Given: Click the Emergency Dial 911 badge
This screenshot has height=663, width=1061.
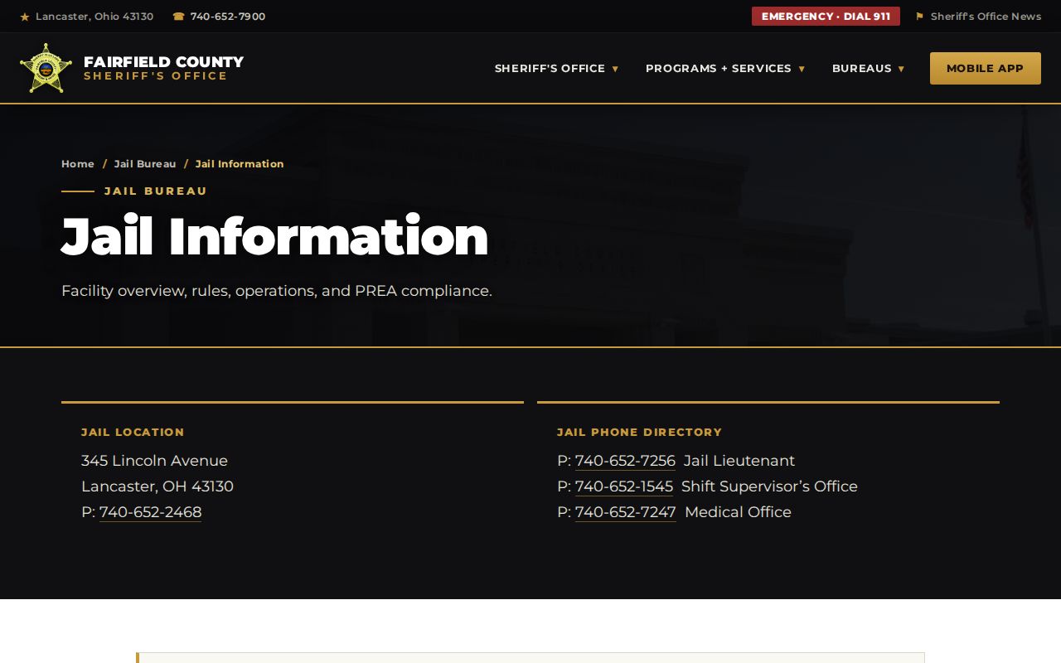Looking at the screenshot, I should [x=826, y=17].
